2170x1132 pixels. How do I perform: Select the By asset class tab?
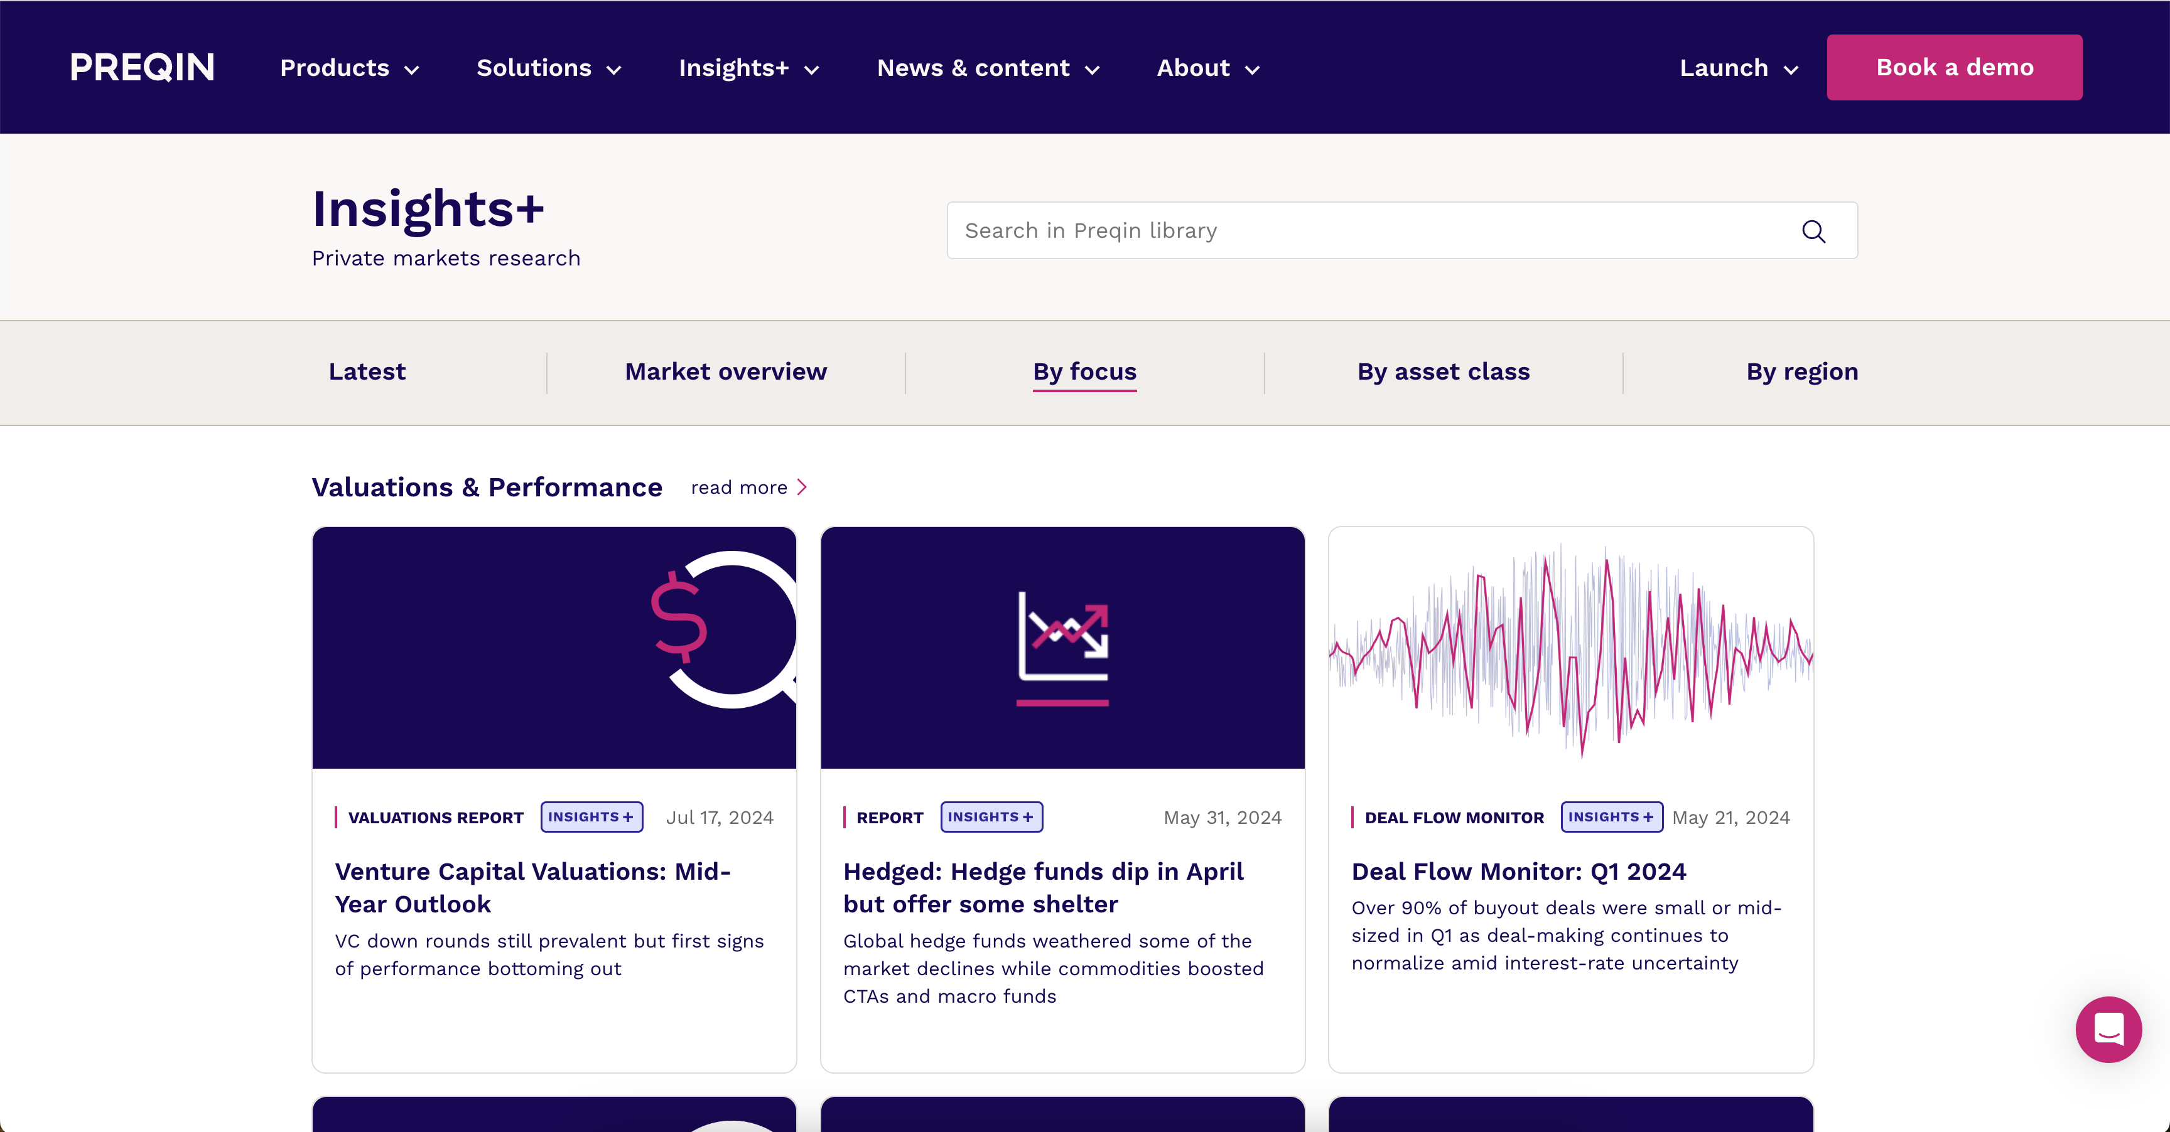click(x=1444, y=372)
